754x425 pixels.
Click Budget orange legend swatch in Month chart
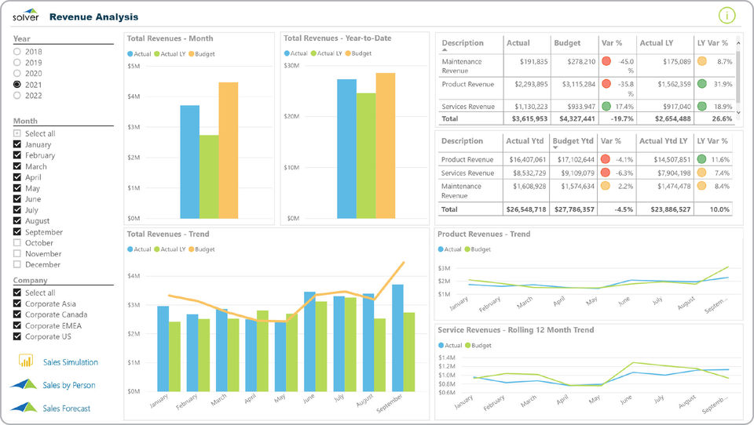192,54
